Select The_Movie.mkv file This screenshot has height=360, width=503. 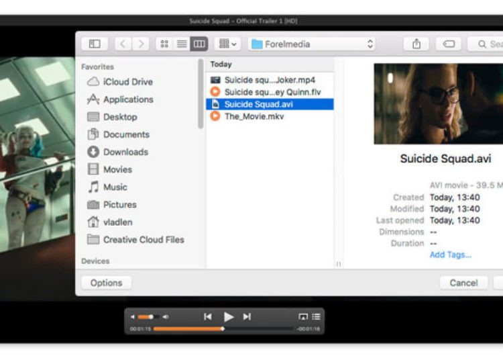tap(254, 116)
